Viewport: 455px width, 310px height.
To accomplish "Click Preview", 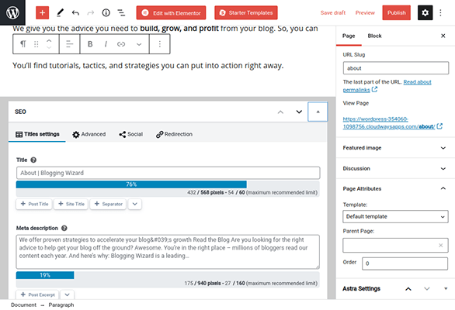I will coord(365,12).
